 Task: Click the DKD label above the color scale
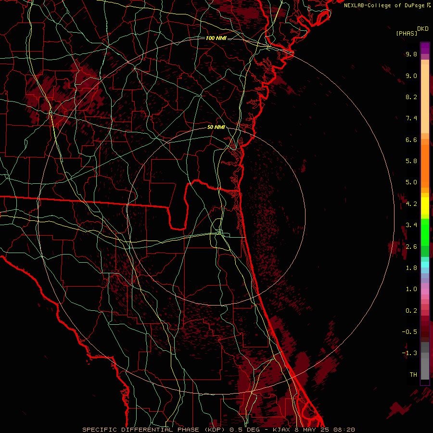423,29
